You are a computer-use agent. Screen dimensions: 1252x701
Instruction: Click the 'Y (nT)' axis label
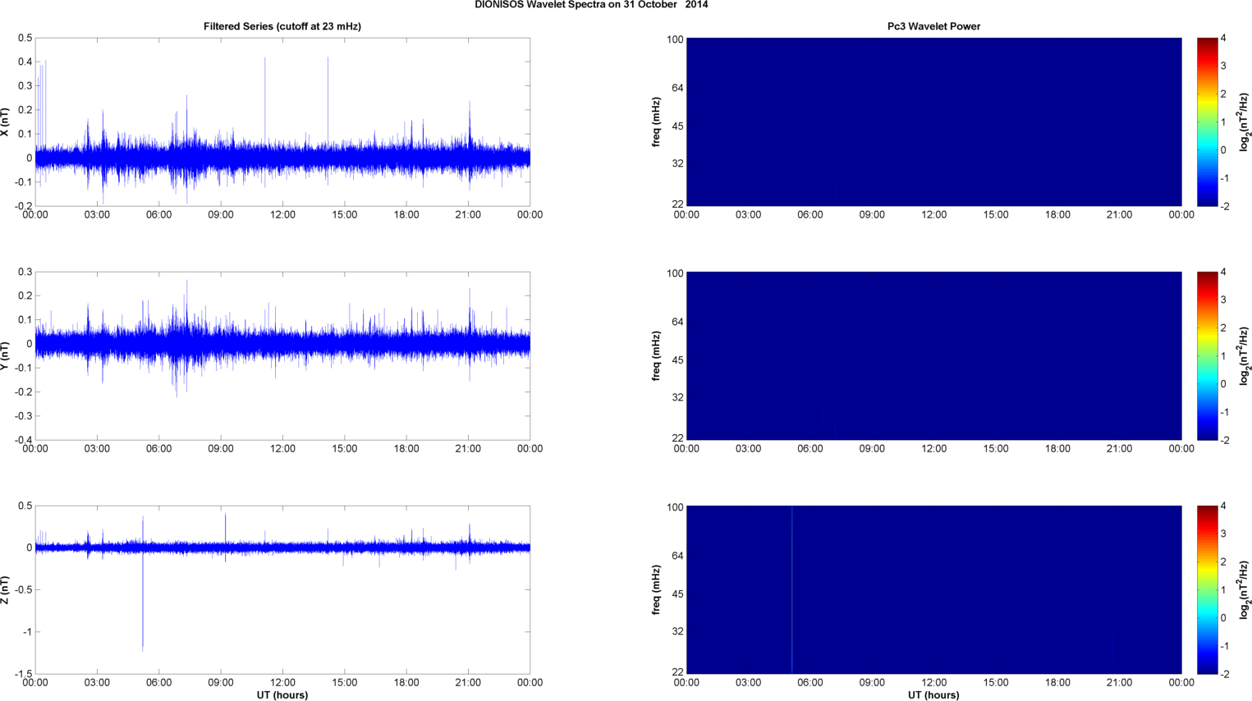tap(6, 356)
